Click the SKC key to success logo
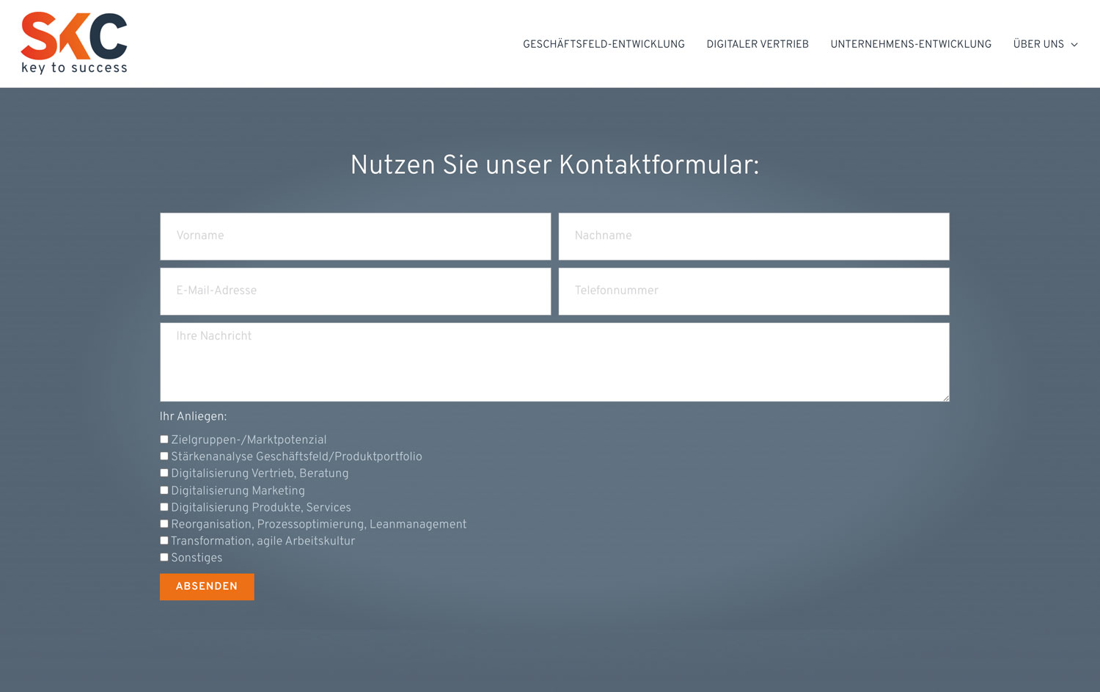The width and height of the screenshot is (1100, 692). click(74, 43)
